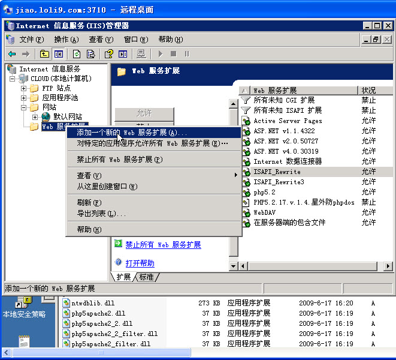Viewport: 396px width, 360px height.
Task: Select the php5.2 extension row
Action: (x=317, y=192)
